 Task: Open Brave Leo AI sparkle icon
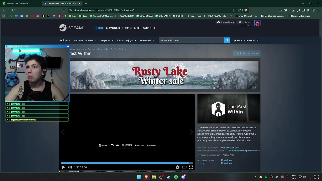point(308,10)
